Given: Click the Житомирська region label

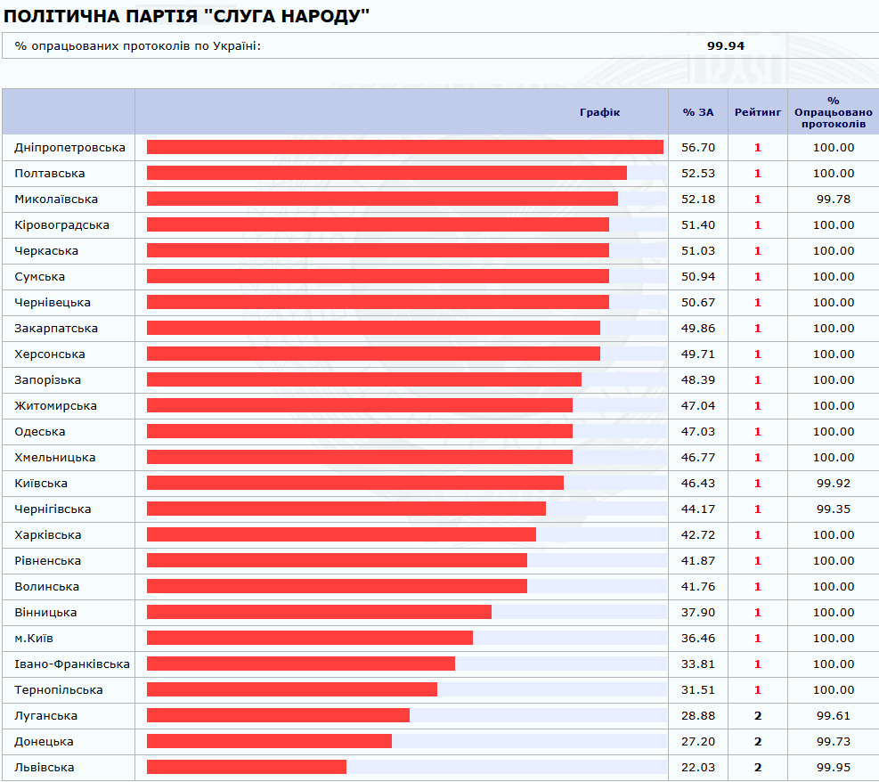Looking at the screenshot, I should click(x=55, y=405).
